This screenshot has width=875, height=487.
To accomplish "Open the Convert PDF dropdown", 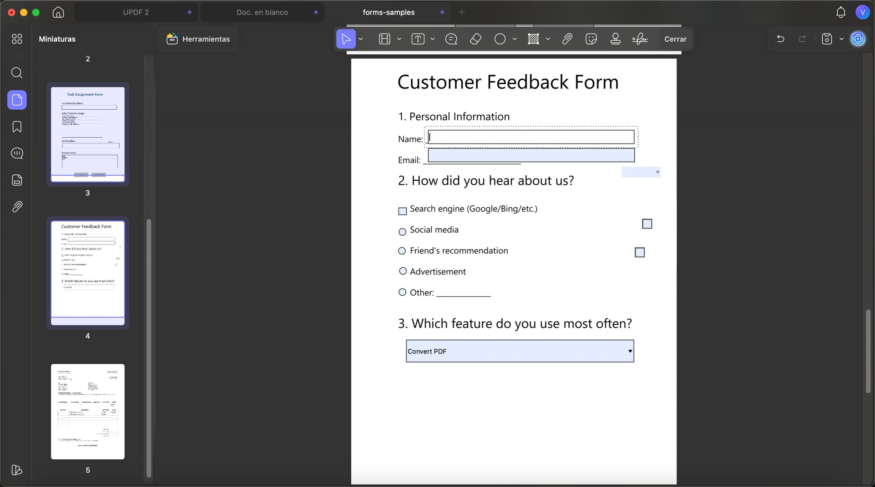I will [520, 351].
